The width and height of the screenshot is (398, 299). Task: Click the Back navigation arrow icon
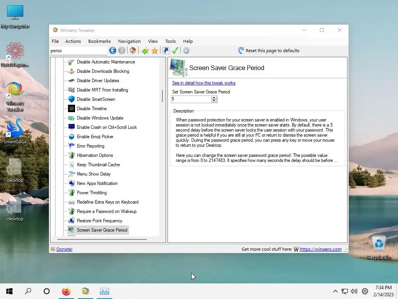[113, 51]
